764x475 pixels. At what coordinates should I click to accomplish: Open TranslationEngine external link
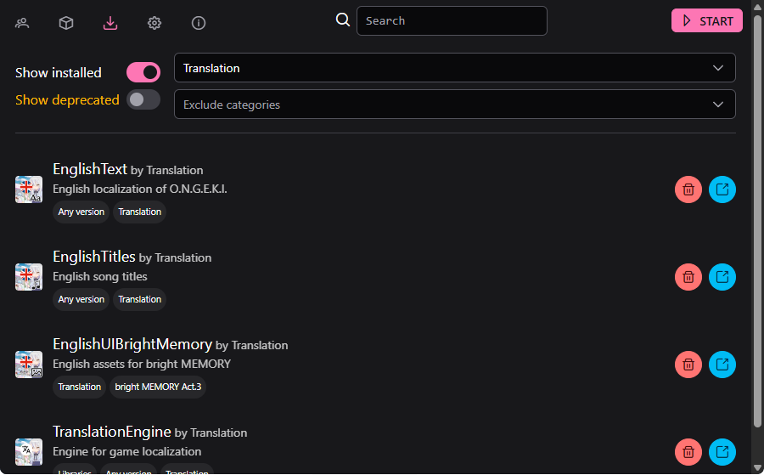pyautogui.click(x=722, y=452)
